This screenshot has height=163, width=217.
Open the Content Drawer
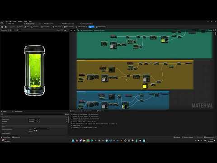(6, 137)
